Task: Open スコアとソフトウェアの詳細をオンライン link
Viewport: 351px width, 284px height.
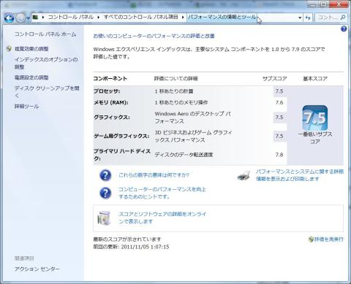Action: click(162, 218)
